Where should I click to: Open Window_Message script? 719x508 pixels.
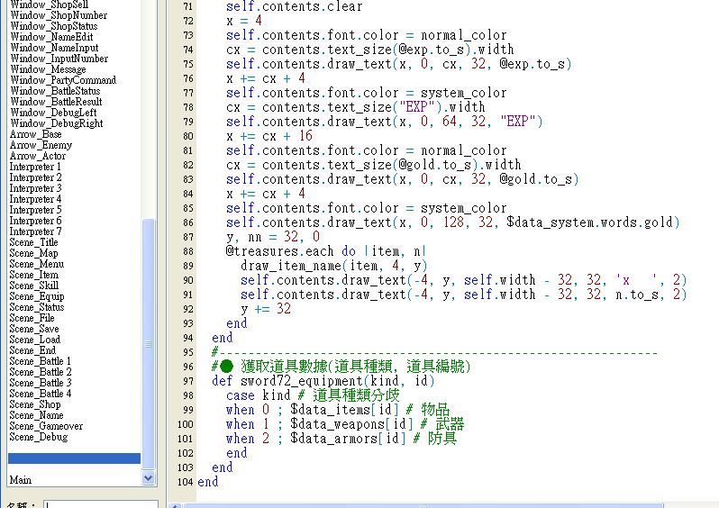[48, 69]
